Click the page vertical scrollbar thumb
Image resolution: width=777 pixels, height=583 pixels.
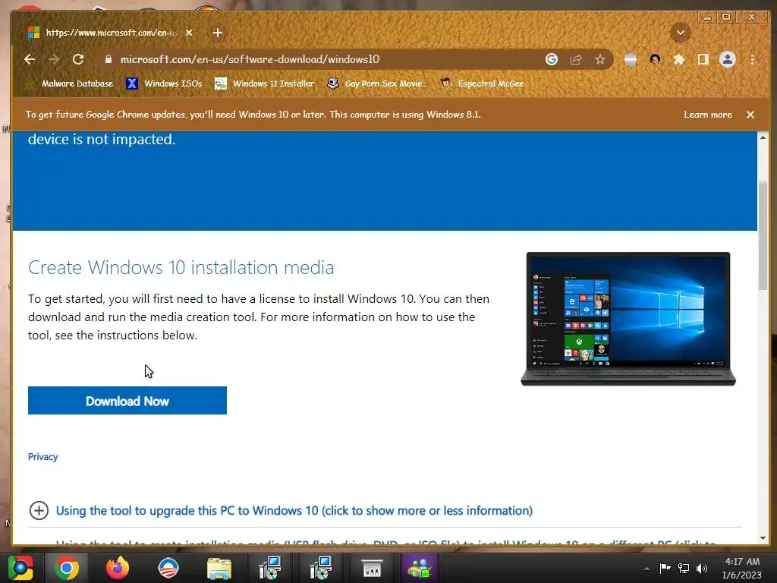[763, 235]
